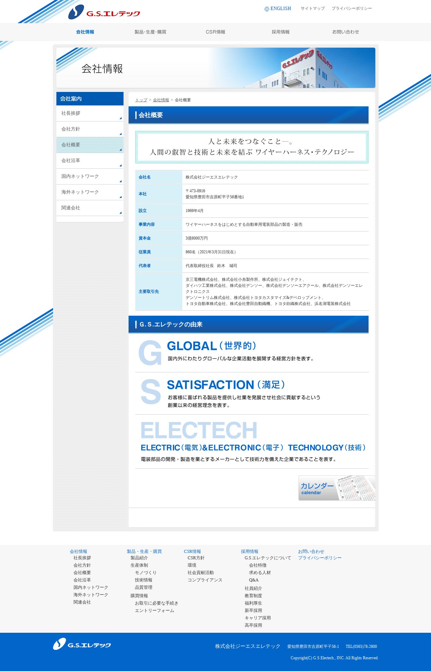The image size is (431, 671).
Task: Click footer 会社情報 heading link
Action: pos(79,552)
